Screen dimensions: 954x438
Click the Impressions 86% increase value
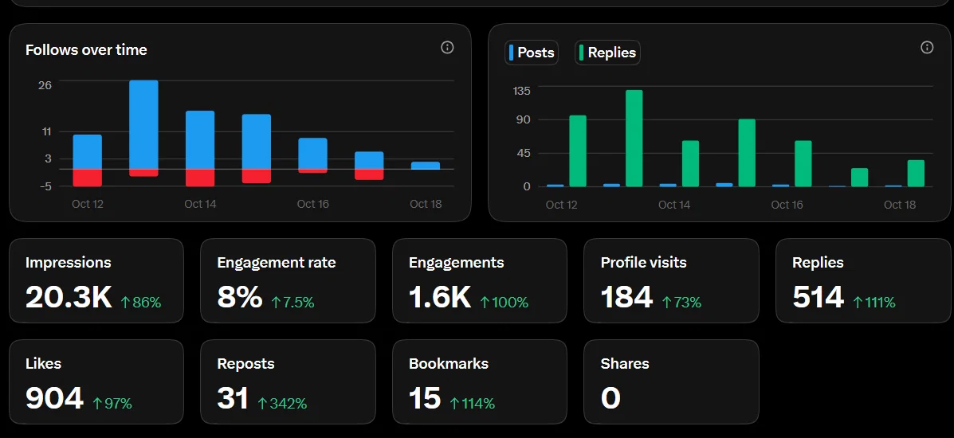click(141, 302)
